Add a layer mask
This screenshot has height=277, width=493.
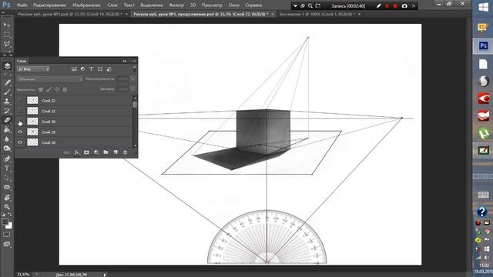[86, 152]
